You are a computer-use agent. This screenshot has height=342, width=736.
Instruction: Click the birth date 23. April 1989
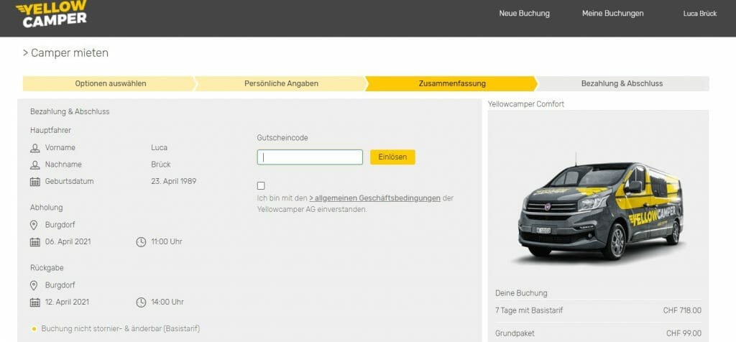pyautogui.click(x=174, y=182)
